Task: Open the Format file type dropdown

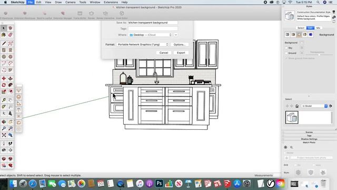Action: pyautogui.click(x=143, y=44)
